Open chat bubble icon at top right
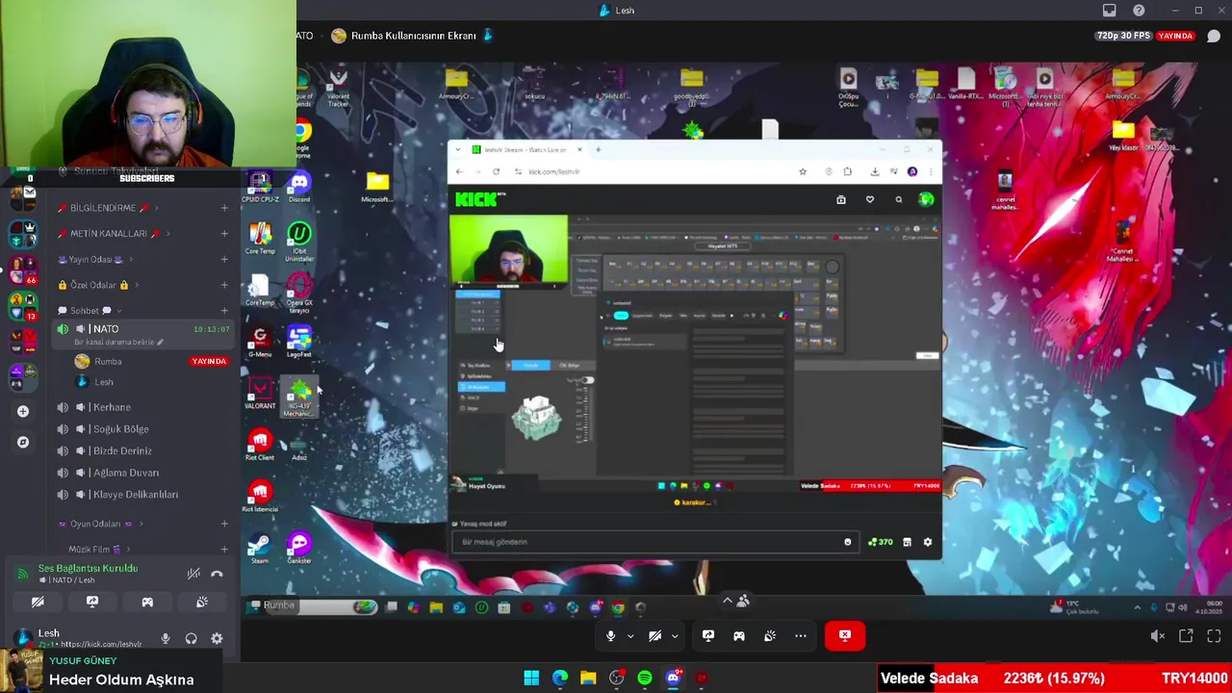 pos(1214,36)
